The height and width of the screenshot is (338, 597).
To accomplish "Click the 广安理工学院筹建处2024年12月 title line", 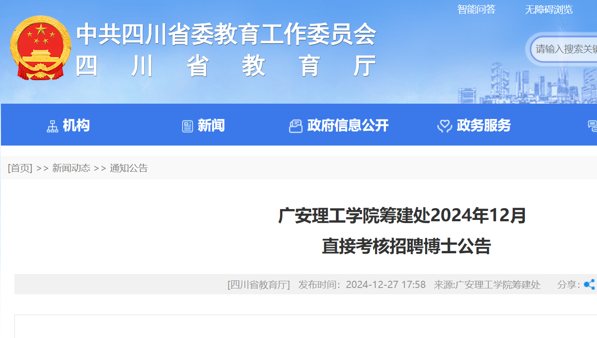I will click(x=402, y=216).
